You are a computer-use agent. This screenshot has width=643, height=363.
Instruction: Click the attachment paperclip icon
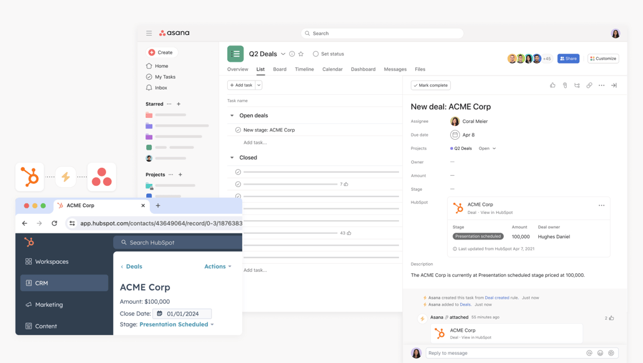point(565,85)
